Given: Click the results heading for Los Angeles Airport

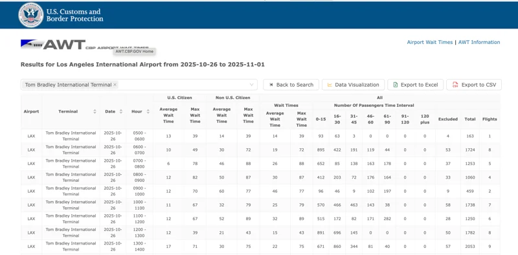Looking at the screenshot, I should (x=142, y=65).
